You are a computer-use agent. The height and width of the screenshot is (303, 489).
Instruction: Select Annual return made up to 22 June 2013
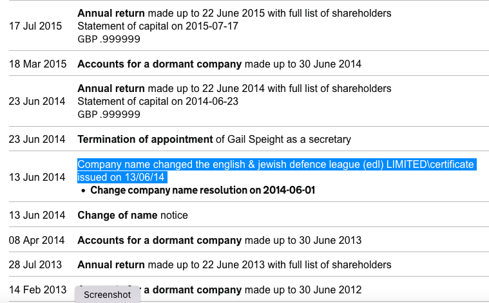(x=235, y=264)
